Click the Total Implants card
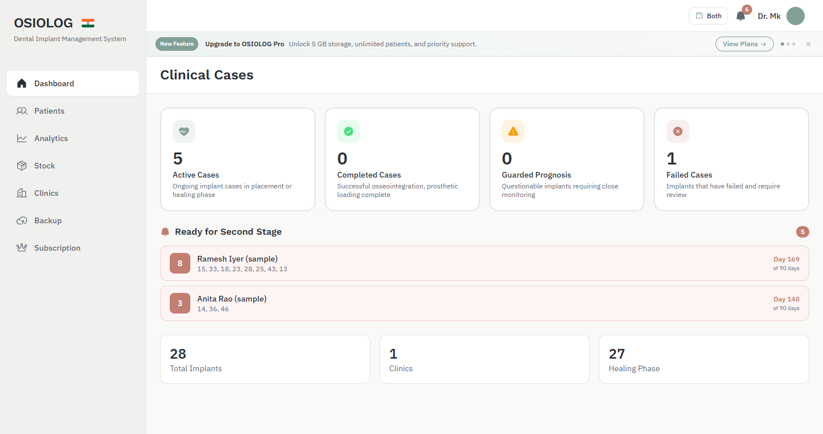The height and width of the screenshot is (434, 823). [265, 359]
